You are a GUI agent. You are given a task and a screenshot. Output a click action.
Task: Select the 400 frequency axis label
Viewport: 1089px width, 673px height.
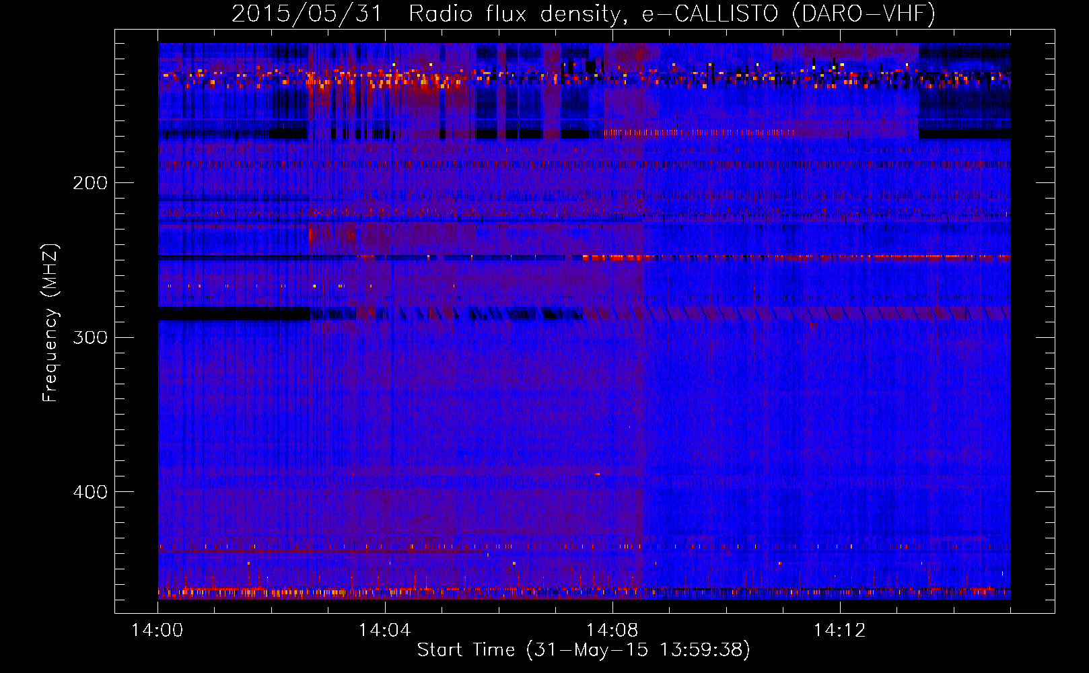pos(90,492)
